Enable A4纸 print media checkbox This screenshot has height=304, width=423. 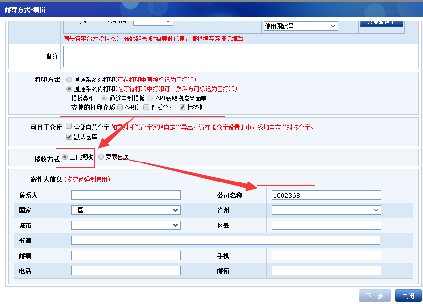tap(120, 107)
